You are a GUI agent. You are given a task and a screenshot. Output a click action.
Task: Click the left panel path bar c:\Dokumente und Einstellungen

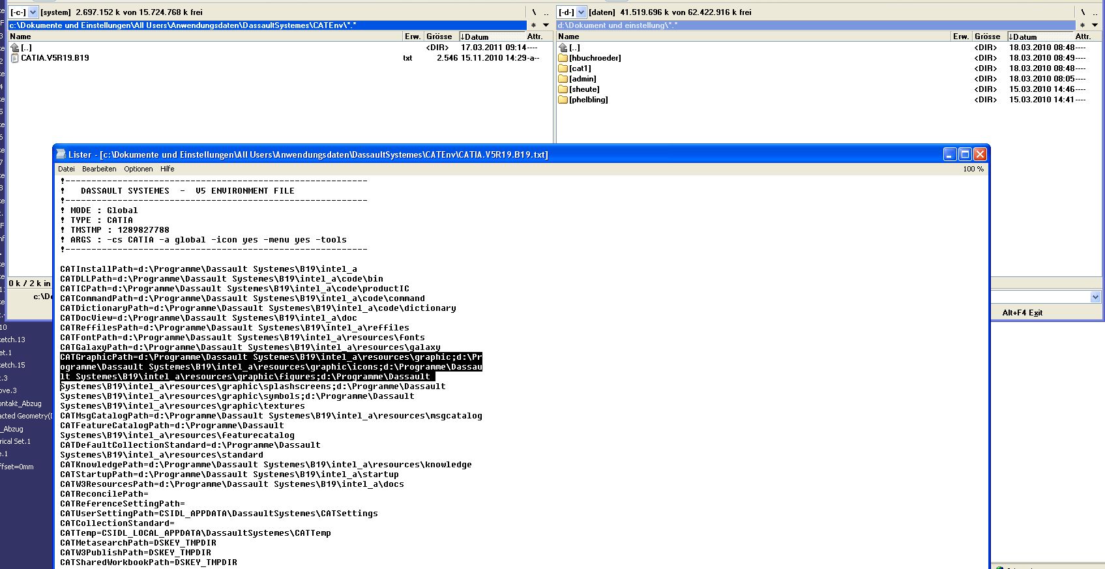(x=267, y=25)
